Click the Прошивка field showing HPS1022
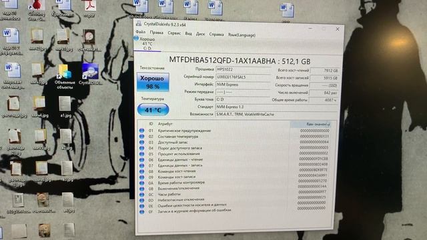Image resolution: width=427 pixels, height=240 pixels. [243, 69]
